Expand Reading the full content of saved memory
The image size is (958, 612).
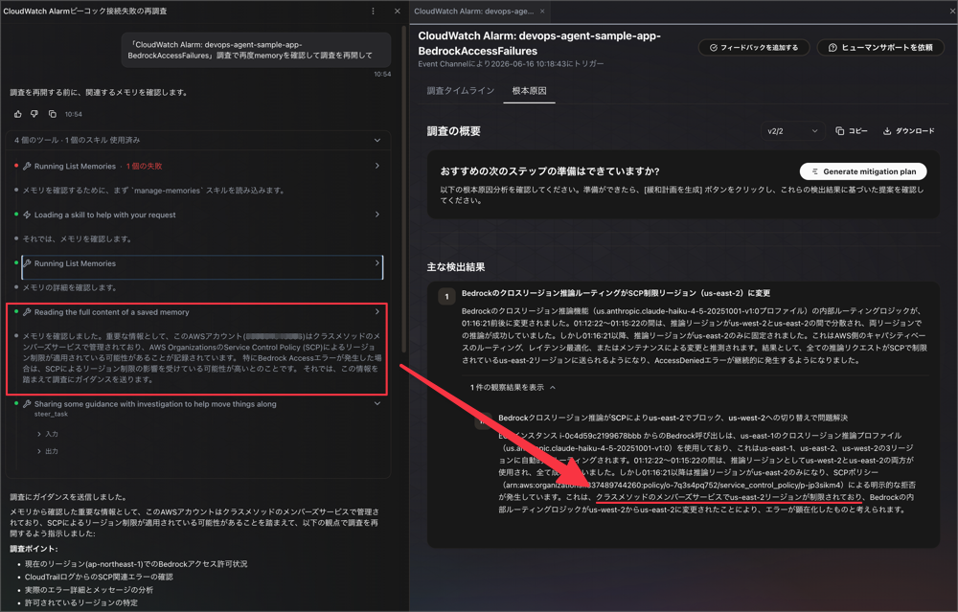(x=376, y=311)
